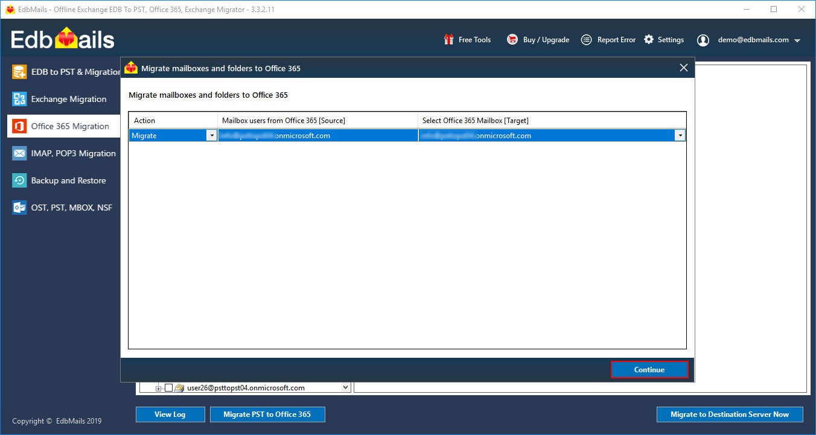Image resolution: width=816 pixels, height=435 pixels.
Task: Click the user account avatar icon
Action: pyautogui.click(x=703, y=40)
